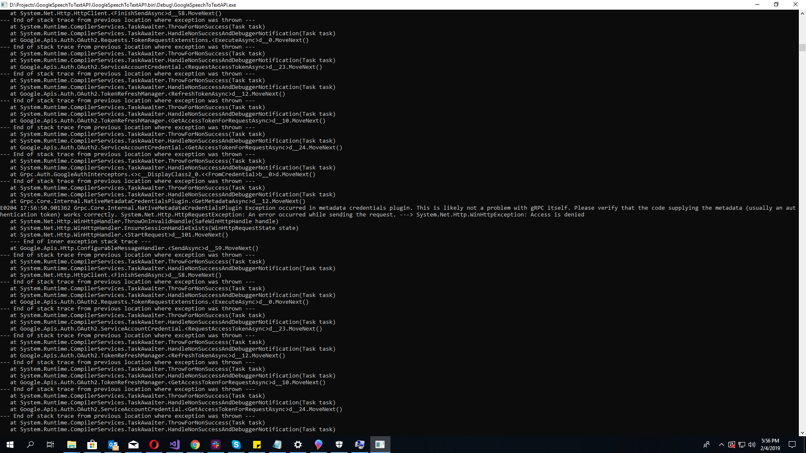Switch to Visual Studio on the taskbar
Screen dimensions: 806x453
pos(175,445)
